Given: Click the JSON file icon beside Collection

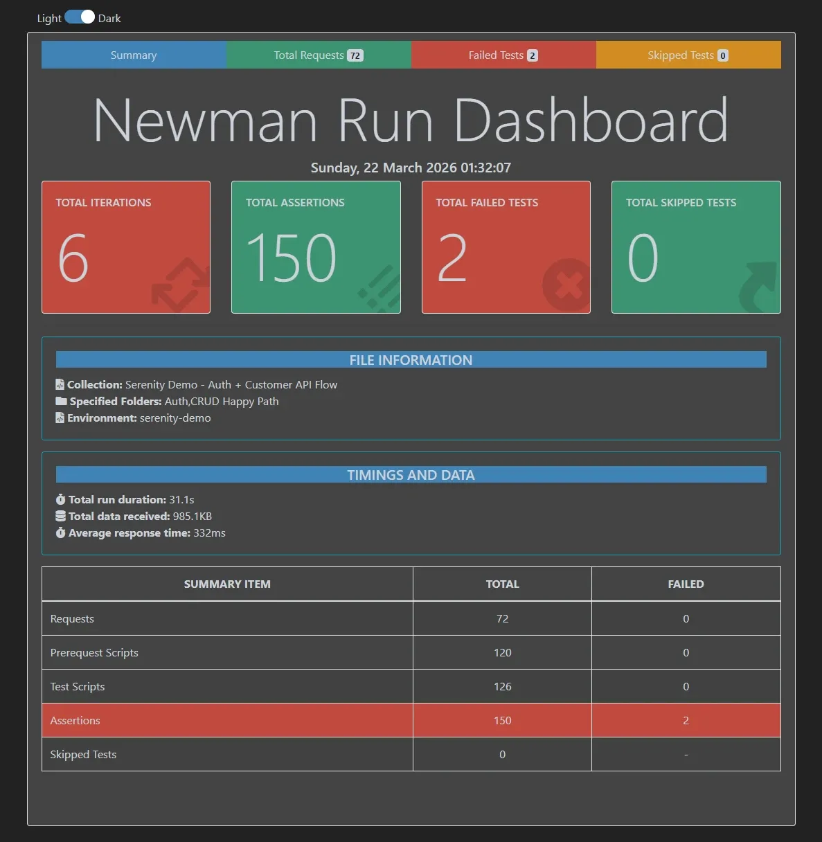Looking at the screenshot, I should [x=59, y=384].
